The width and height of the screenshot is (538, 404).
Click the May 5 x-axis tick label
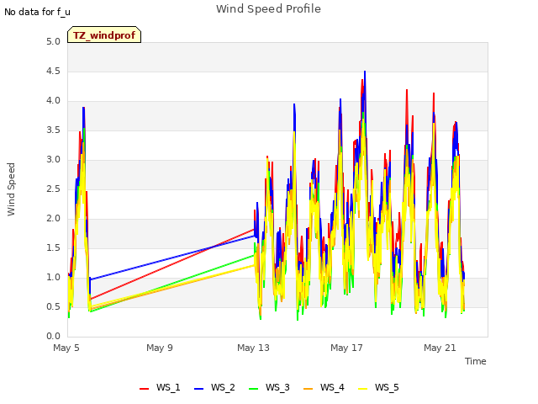coord(66,348)
